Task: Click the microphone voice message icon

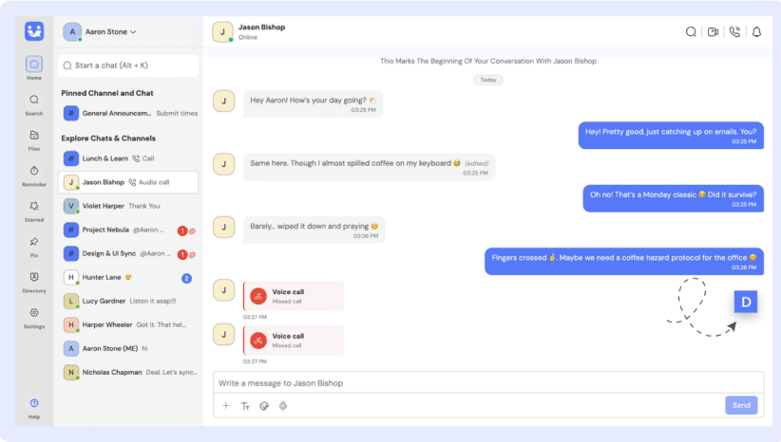Action: [283, 406]
